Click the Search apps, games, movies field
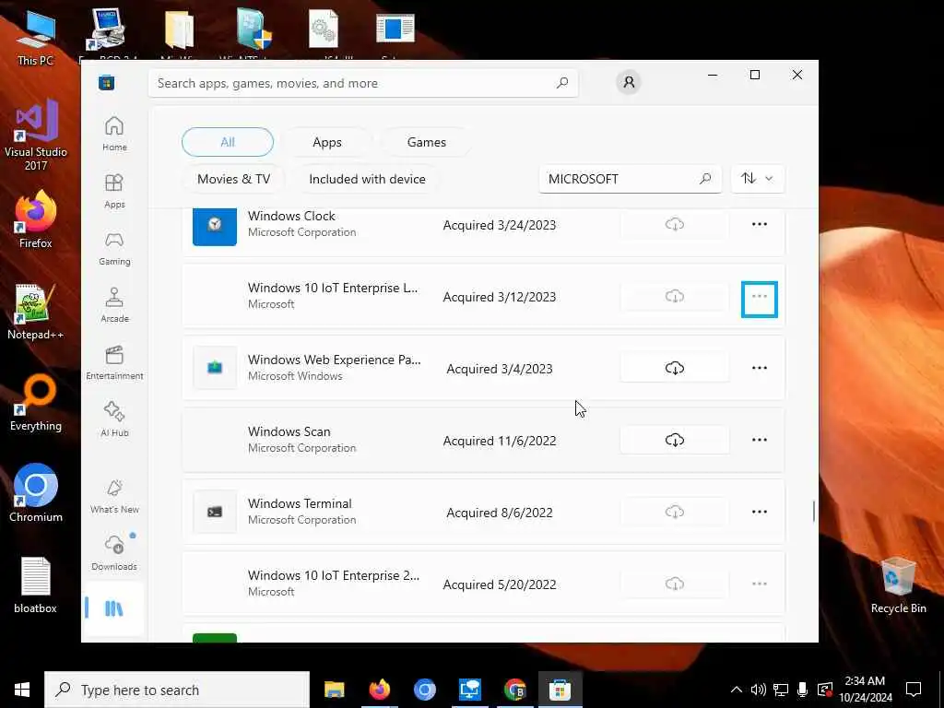 click(363, 83)
